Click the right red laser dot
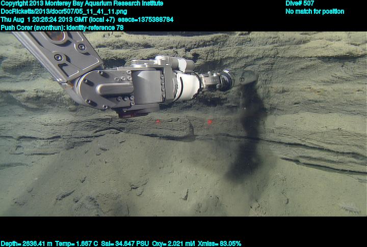This screenshot has width=367, height=247. (x=209, y=121)
